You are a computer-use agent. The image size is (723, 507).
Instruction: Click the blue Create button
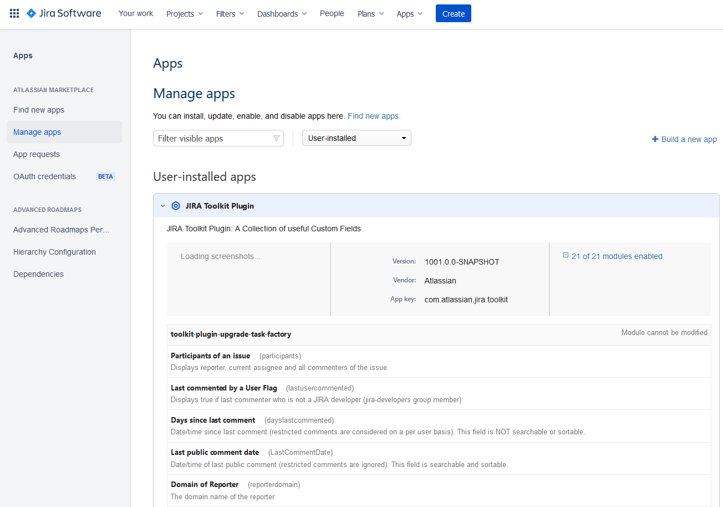coord(454,13)
